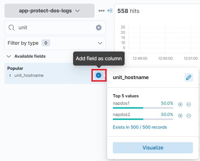200x161 pixels.
Task: Expand the Filter by type dropdown
Action: 55,43
